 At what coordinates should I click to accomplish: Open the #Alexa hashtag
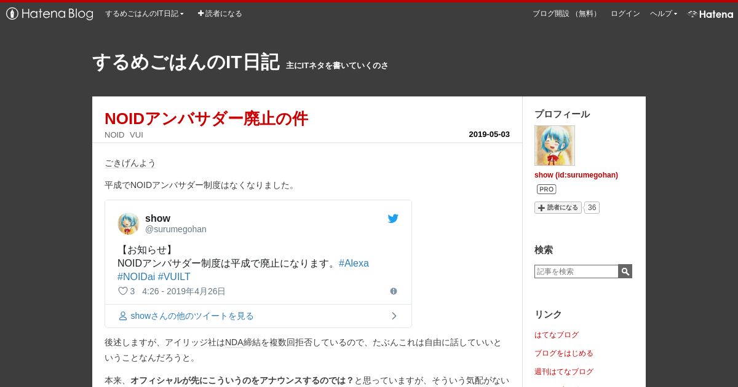click(x=354, y=264)
